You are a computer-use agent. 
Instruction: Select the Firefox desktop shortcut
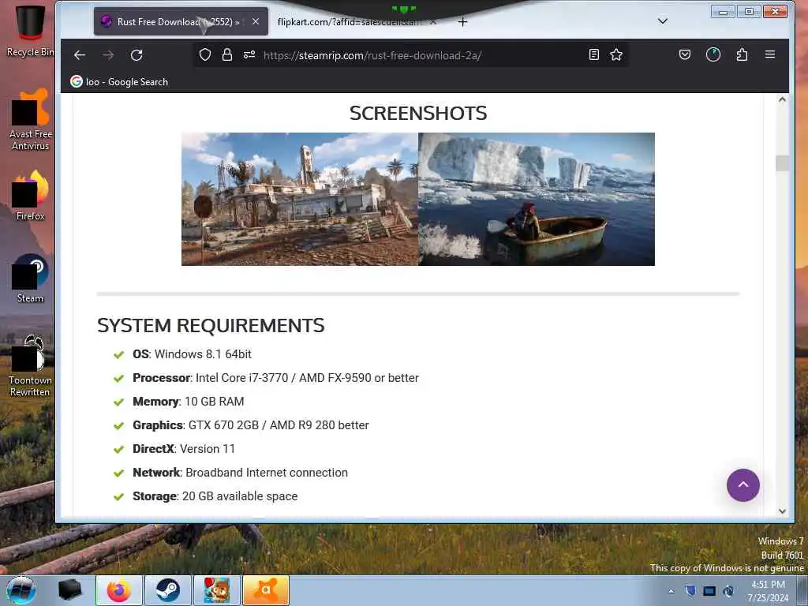click(31, 196)
